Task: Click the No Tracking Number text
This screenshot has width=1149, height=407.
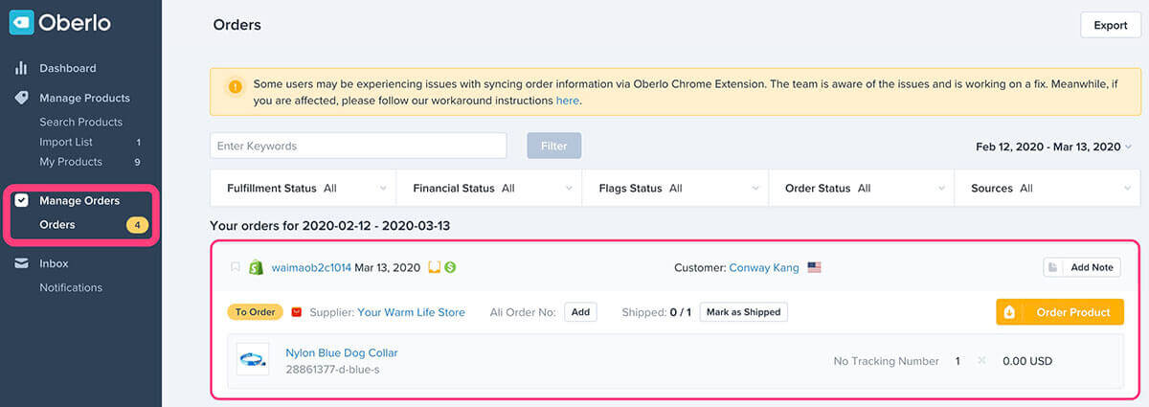Action: pyautogui.click(x=886, y=361)
